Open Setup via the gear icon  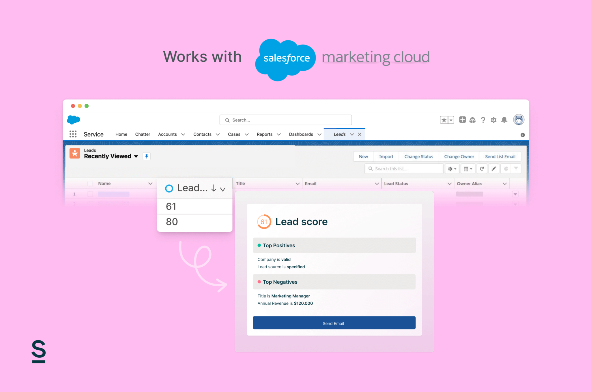tap(494, 120)
